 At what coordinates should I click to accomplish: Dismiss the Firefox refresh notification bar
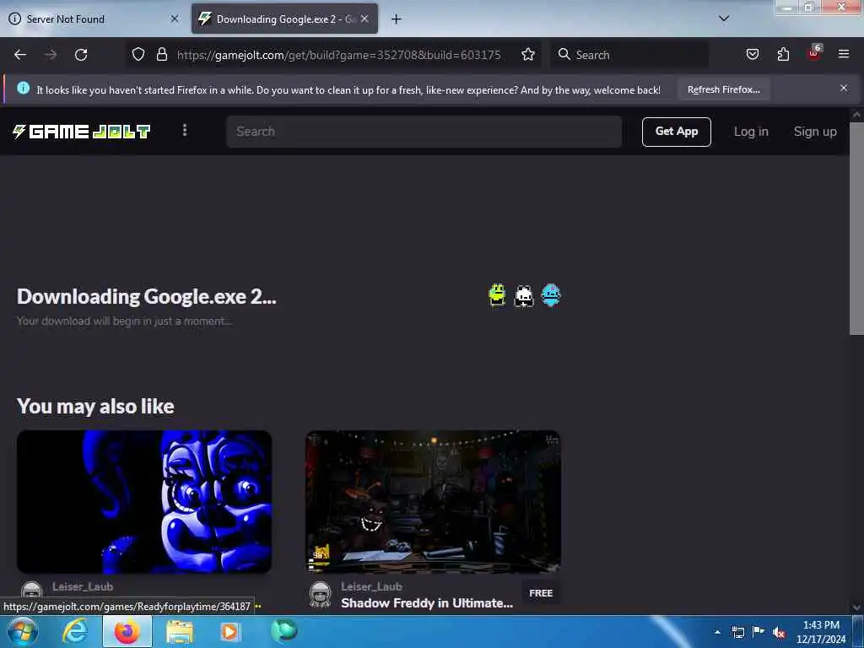843,88
